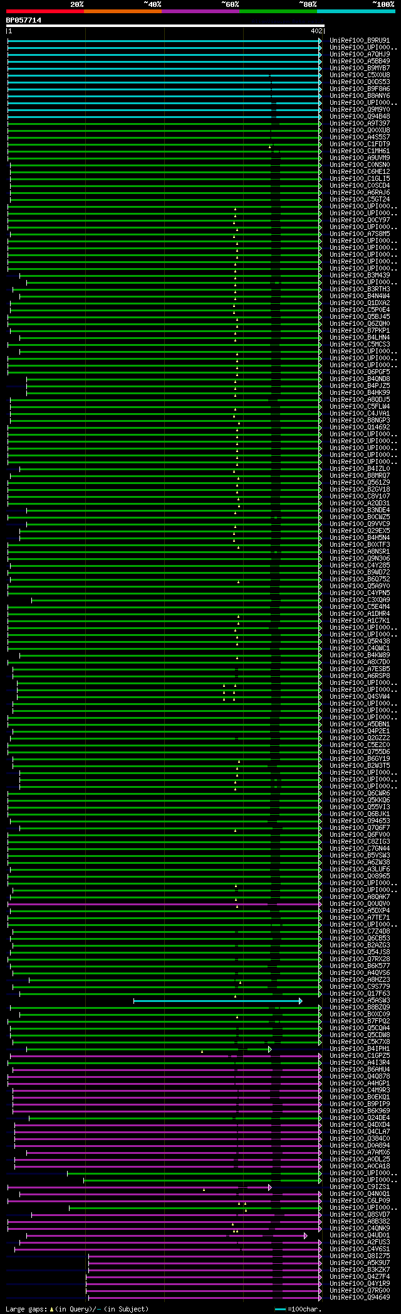
Task: Click label UniRef100_A6RAJ6
Action: tap(360, 193)
